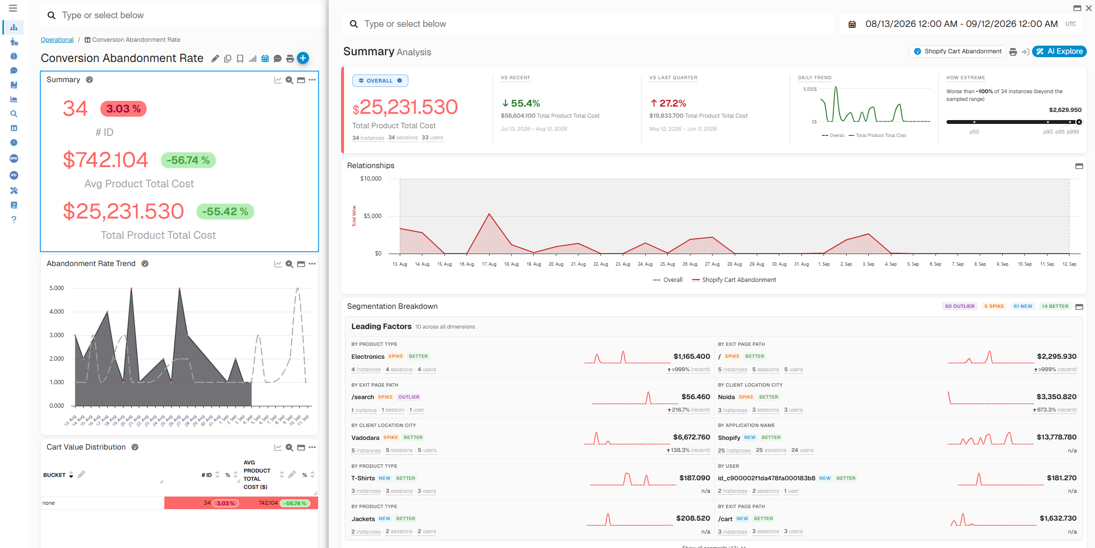Zoom into the Abandonment Rate Trend widget
The width and height of the screenshot is (1095, 548).
click(289, 264)
